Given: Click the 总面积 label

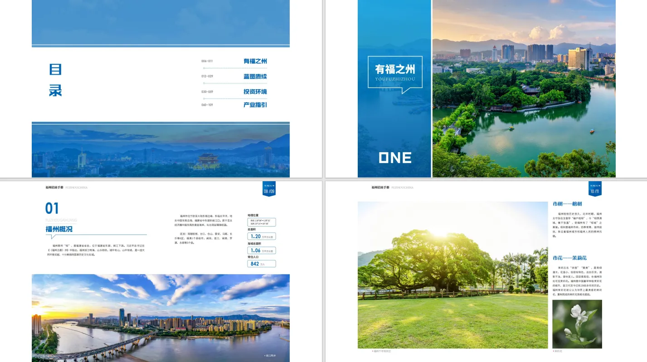Looking at the screenshot, I should pos(252,230).
